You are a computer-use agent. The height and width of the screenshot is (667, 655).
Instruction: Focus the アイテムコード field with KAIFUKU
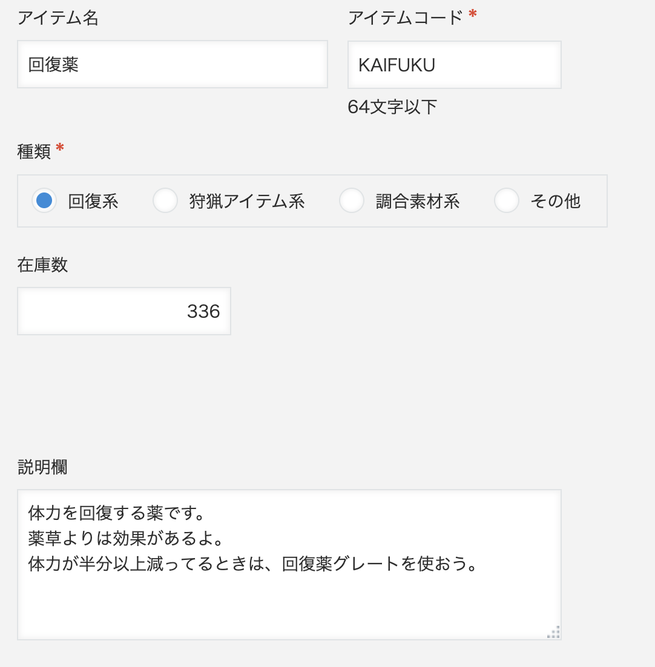[454, 65]
